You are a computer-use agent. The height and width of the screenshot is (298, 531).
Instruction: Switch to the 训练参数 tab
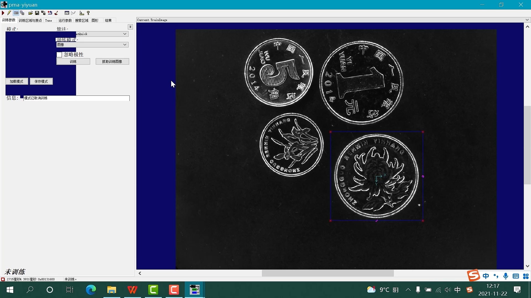pyautogui.click(x=9, y=20)
